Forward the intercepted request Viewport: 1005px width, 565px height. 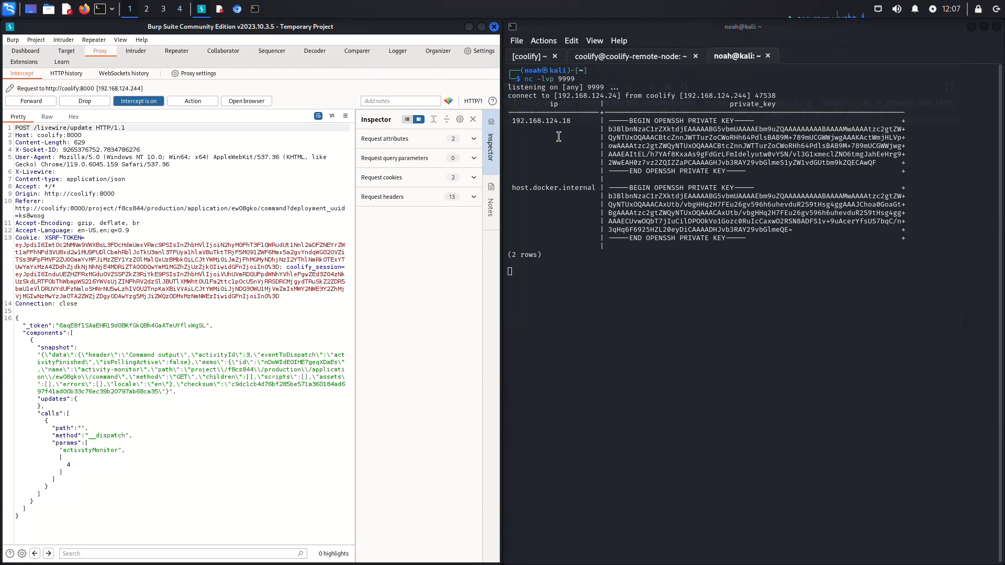pos(31,101)
